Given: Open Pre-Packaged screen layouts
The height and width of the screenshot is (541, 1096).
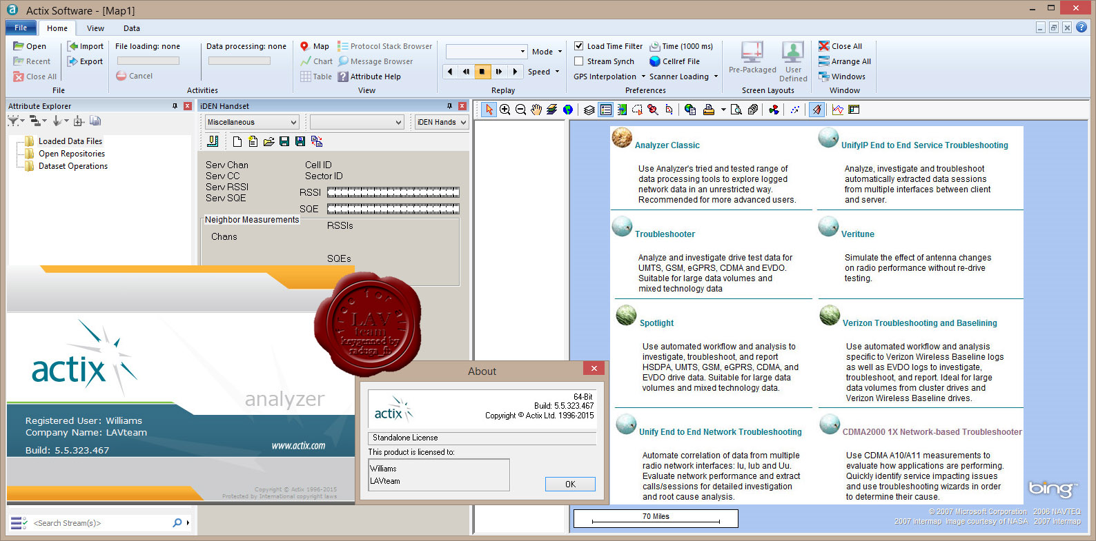Looking at the screenshot, I should pos(752,57).
